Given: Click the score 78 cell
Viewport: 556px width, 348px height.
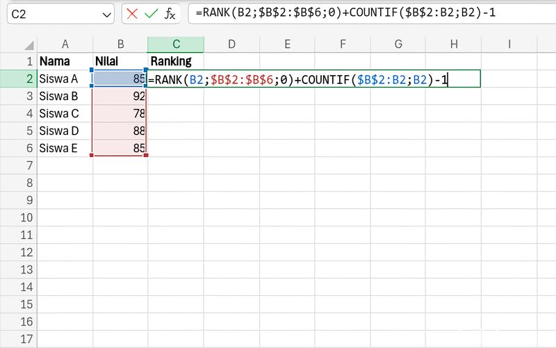Looking at the screenshot, I should (x=120, y=113).
